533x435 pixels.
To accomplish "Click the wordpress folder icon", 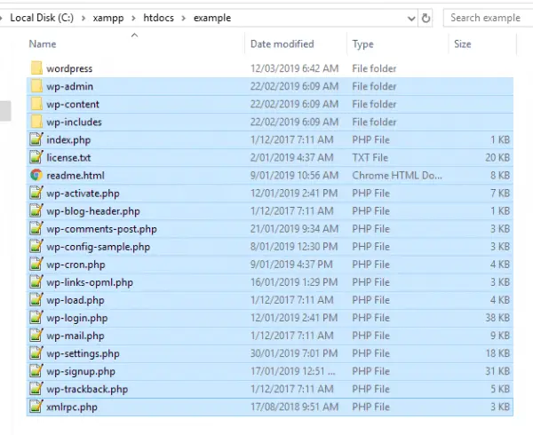I will tap(36, 68).
